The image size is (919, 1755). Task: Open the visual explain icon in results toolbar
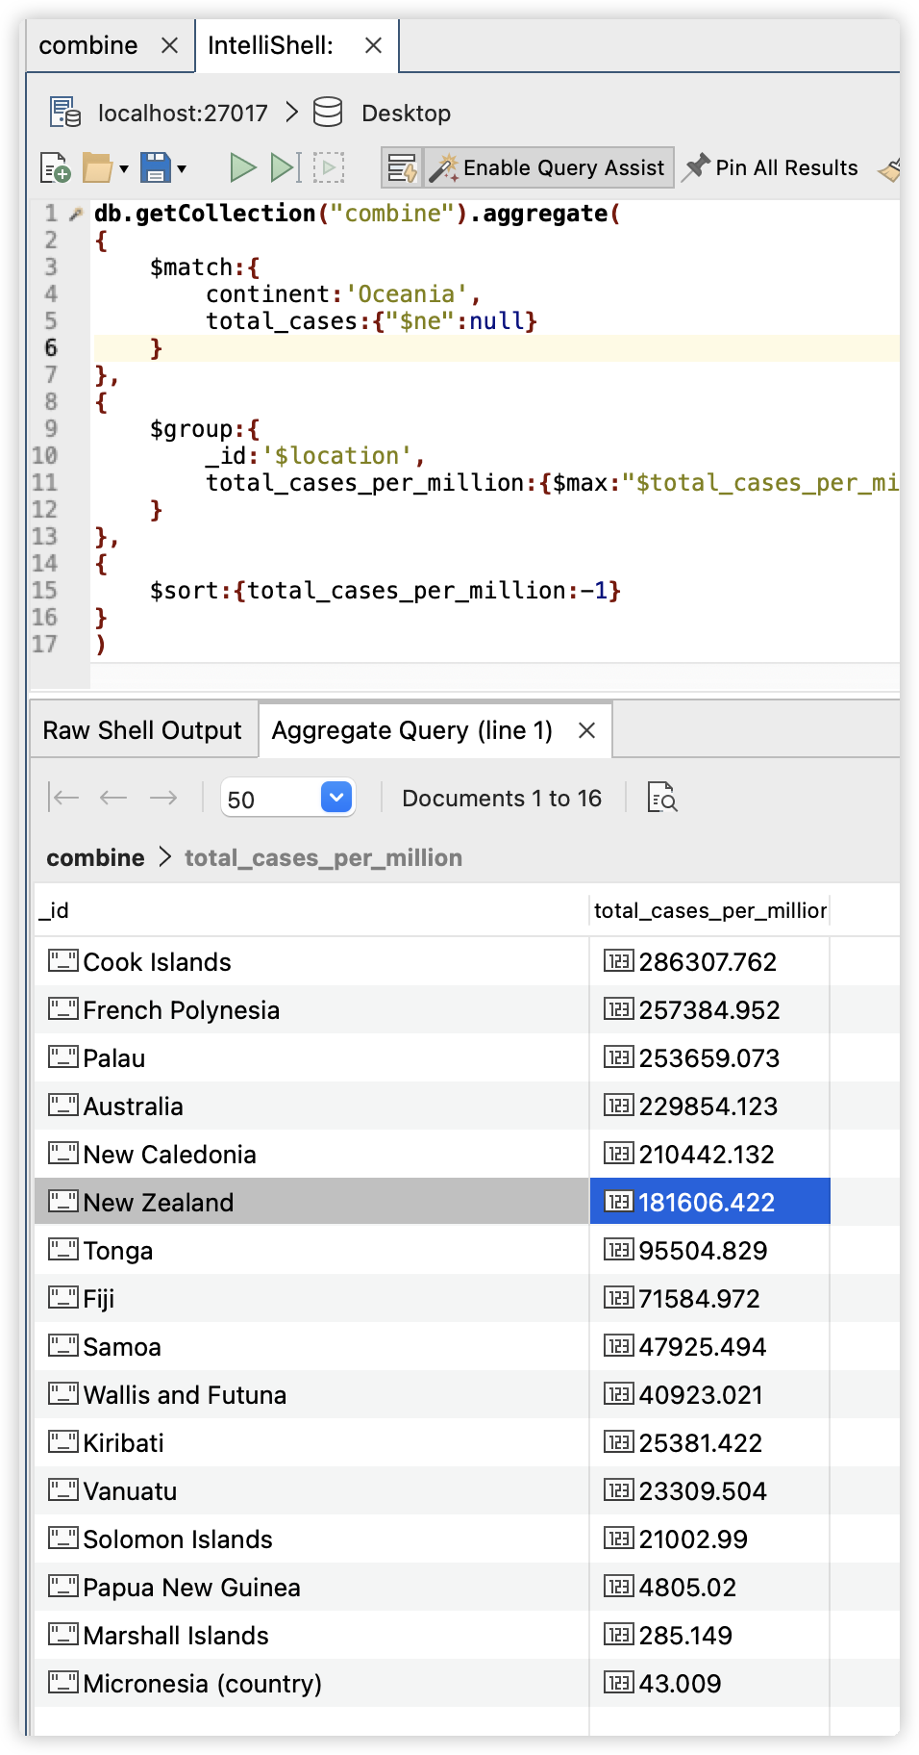pos(662,798)
